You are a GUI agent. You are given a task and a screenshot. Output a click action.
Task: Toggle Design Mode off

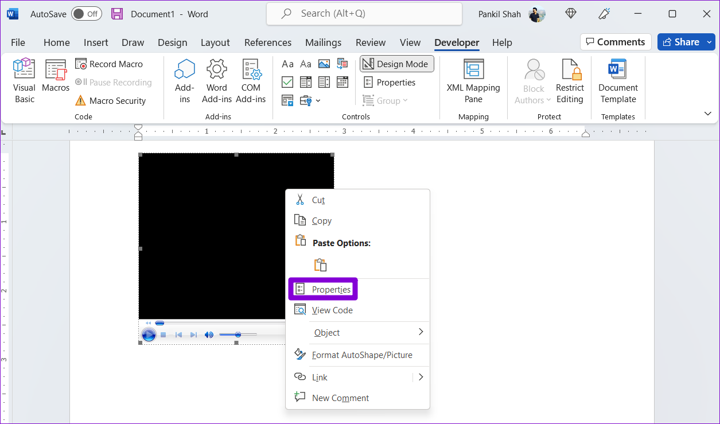397,64
